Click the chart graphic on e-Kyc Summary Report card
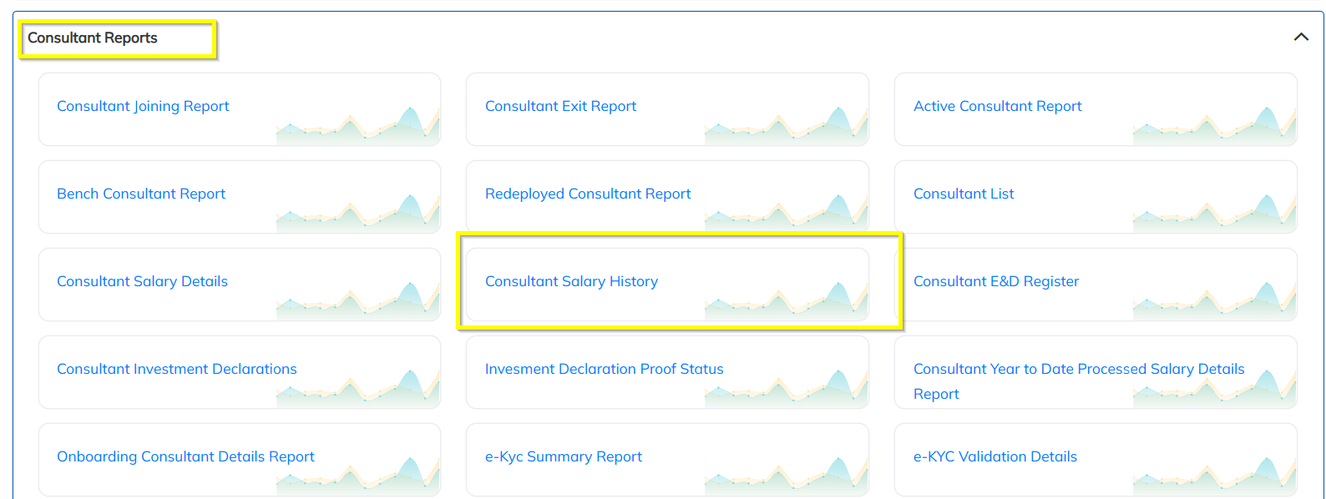1326x499 pixels. coord(787,476)
